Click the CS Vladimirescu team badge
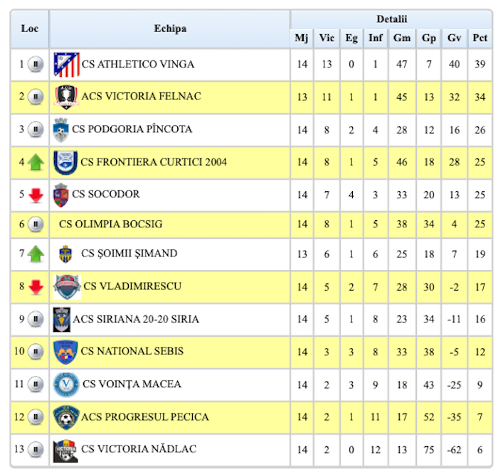This screenshot has height=476, width=498. click(x=67, y=286)
